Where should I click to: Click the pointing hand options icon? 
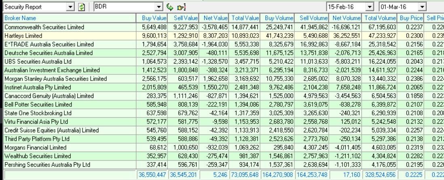pos(181,7)
